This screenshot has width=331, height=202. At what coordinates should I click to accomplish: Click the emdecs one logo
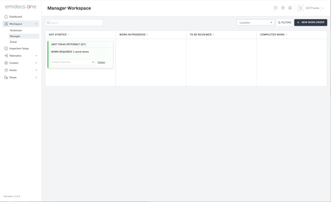(x=21, y=7)
